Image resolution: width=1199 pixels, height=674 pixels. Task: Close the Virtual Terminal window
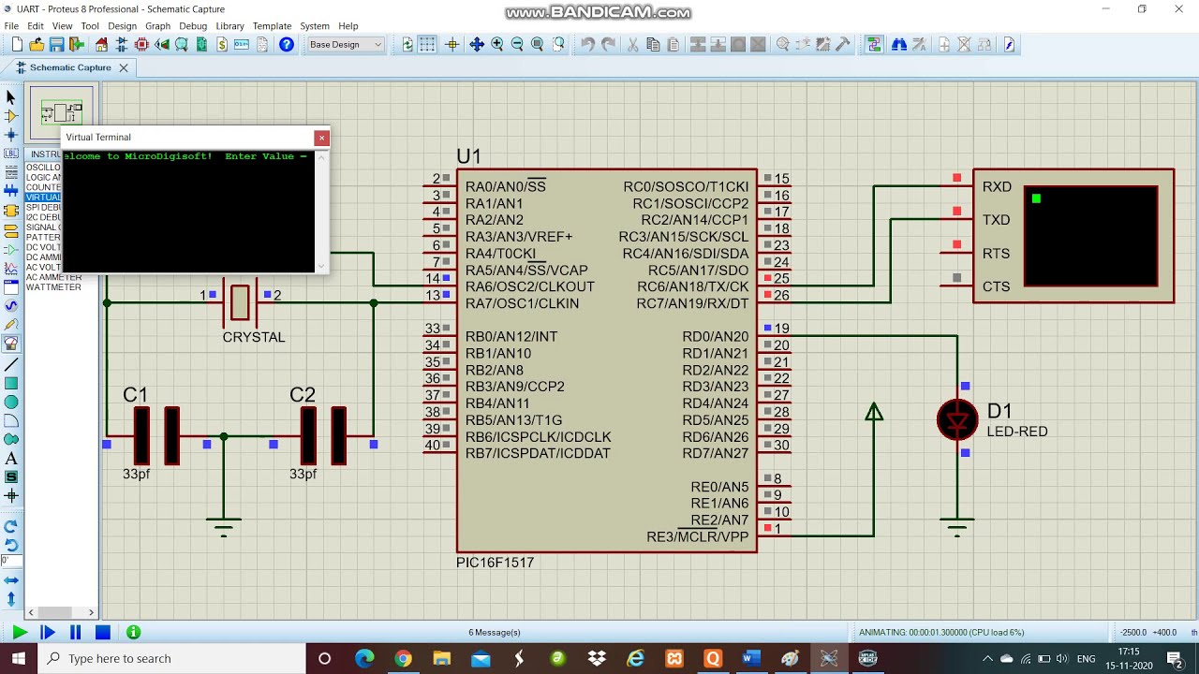pos(321,138)
